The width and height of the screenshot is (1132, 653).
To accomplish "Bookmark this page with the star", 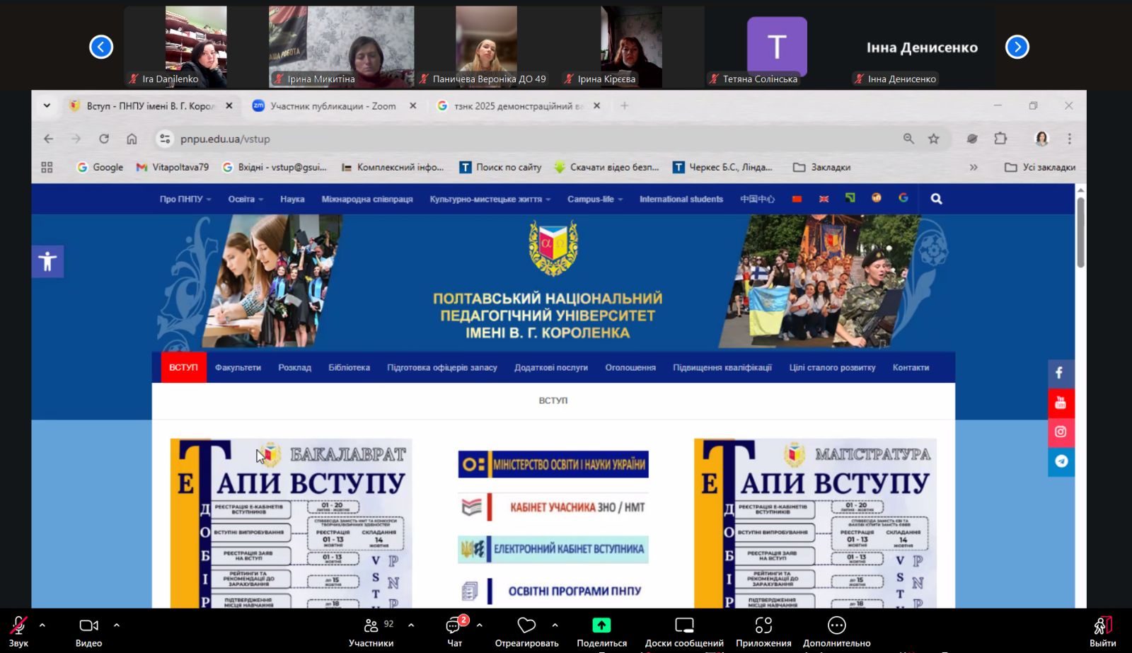I will 934,139.
